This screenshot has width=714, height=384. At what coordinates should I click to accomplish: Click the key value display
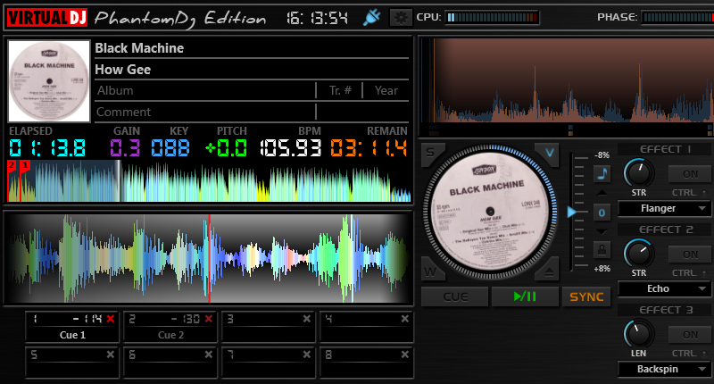pos(170,148)
